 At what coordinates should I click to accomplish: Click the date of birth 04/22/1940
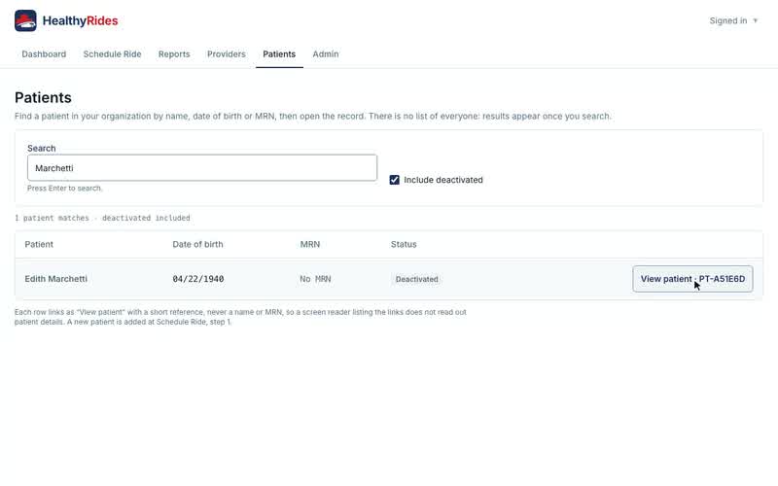[x=198, y=279]
